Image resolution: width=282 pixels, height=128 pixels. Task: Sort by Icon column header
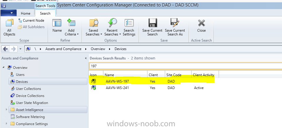coord(96,75)
